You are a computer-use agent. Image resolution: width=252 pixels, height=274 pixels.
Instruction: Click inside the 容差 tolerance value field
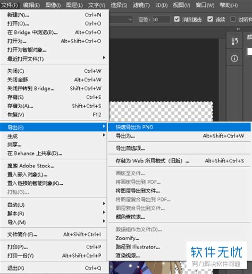pos(161,19)
